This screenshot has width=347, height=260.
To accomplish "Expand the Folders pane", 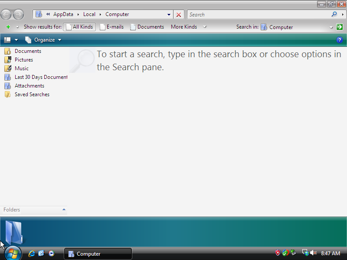I will (x=64, y=210).
